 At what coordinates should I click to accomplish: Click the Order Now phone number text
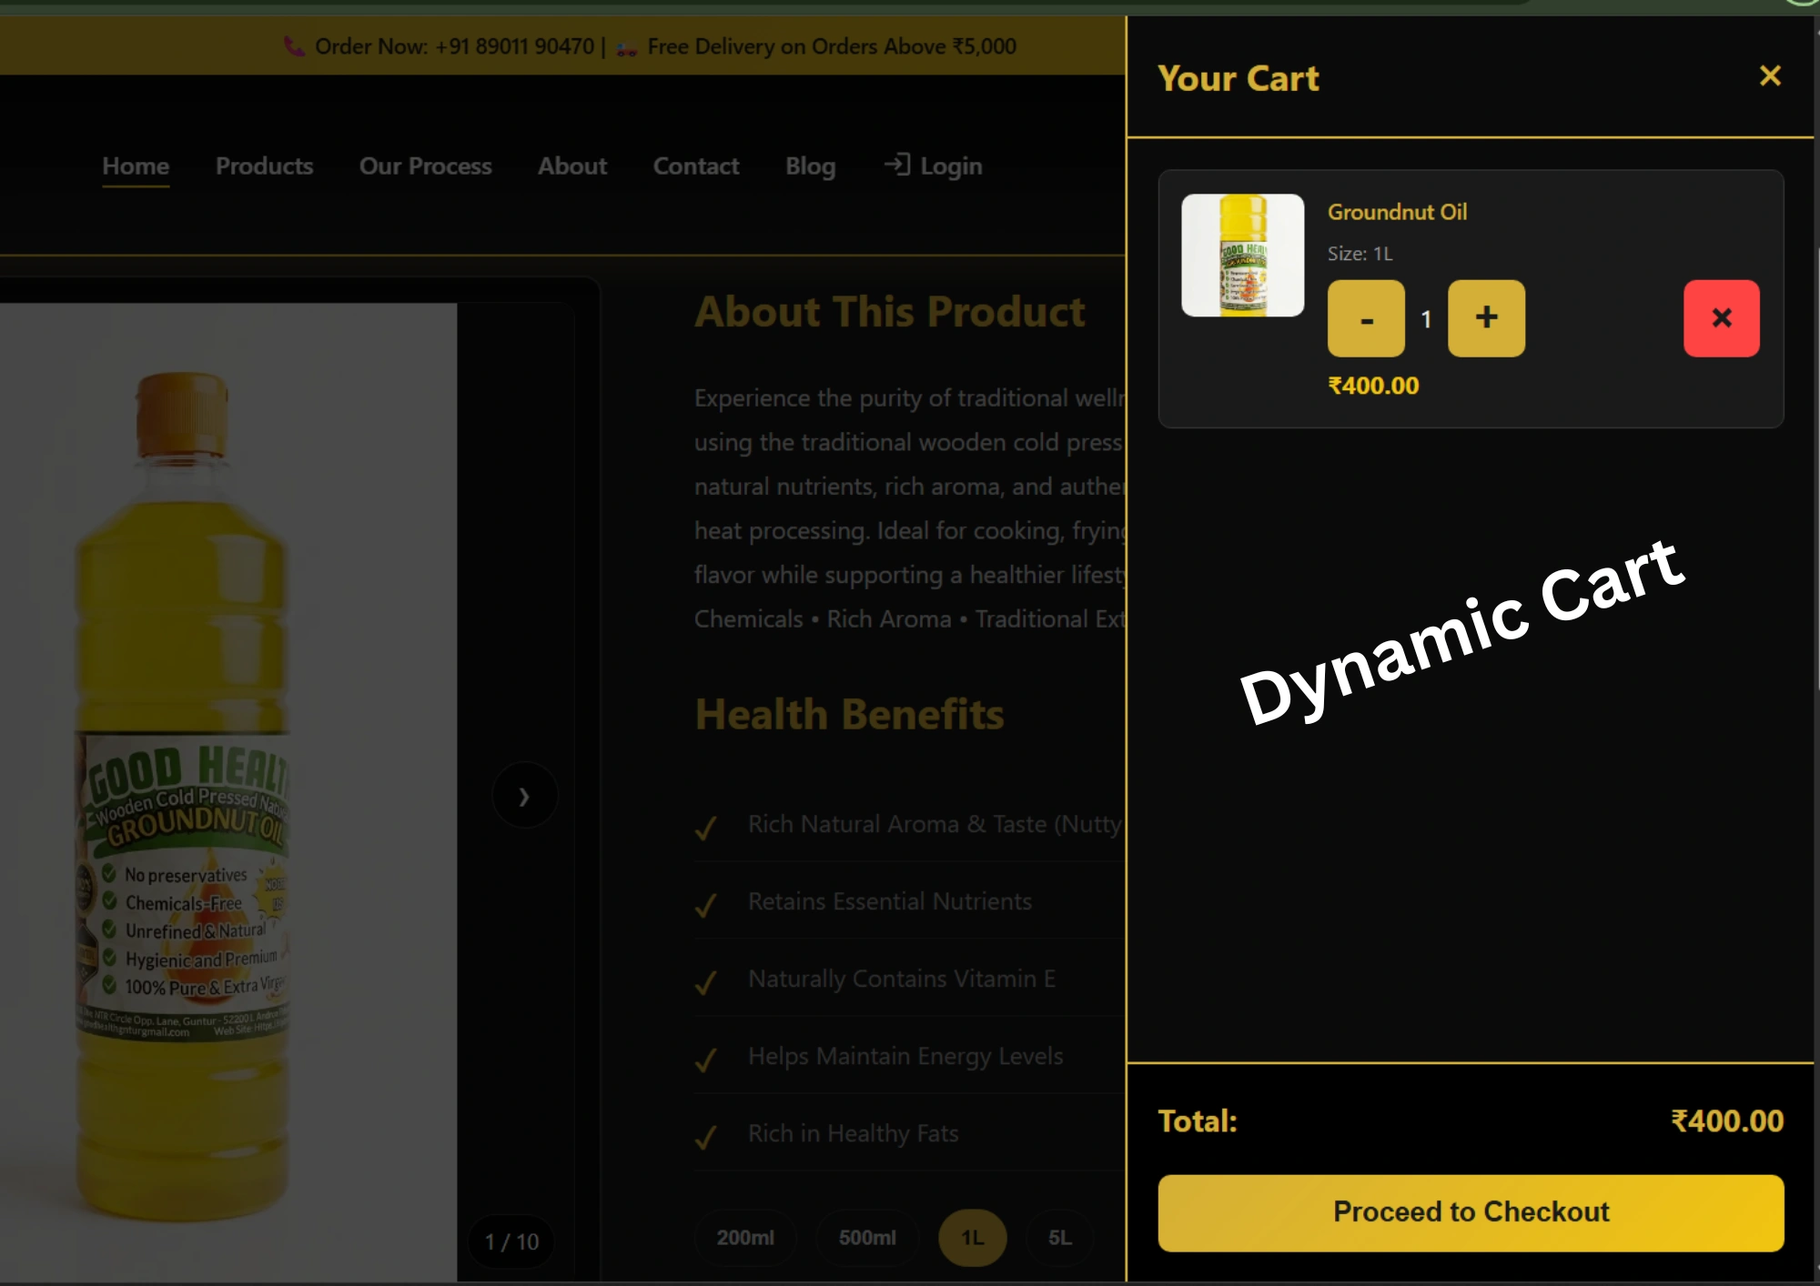pos(454,46)
